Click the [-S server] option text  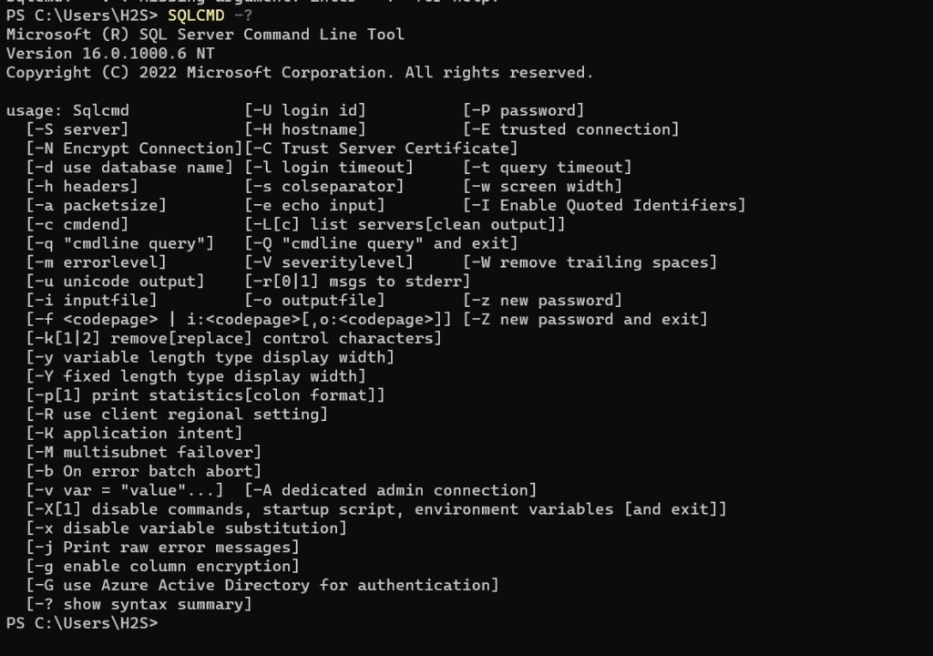(x=77, y=130)
